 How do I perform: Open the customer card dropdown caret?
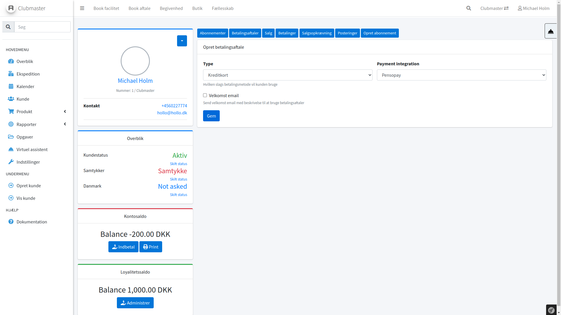182,41
